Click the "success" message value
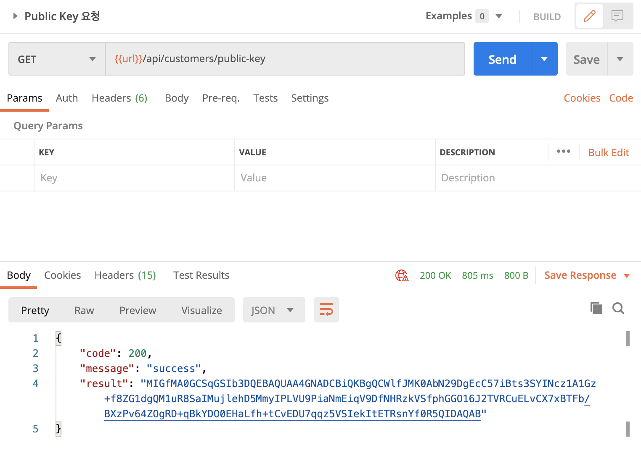Image resolution: width=641 pixels, height=466 pixels. [174, 369]
